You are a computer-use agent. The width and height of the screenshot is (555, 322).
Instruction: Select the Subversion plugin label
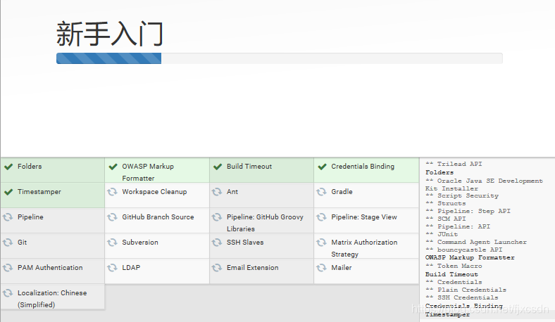tap(140, 243)
